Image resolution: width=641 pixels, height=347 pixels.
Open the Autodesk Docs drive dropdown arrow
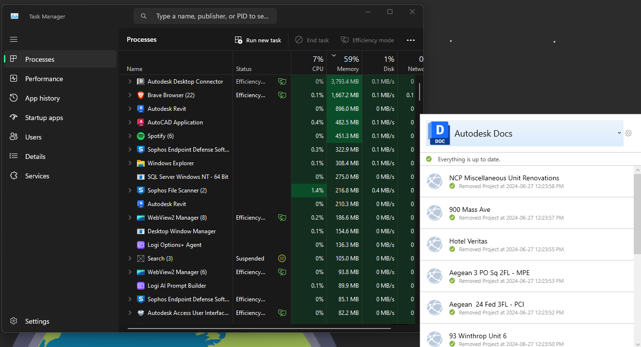tap(619, 133)
